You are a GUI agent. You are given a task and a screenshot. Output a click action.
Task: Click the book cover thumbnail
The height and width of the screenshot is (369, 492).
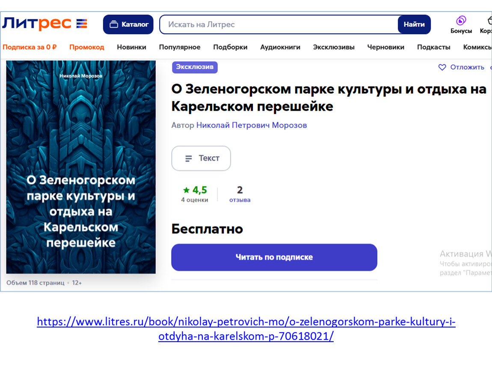[81, 167]
